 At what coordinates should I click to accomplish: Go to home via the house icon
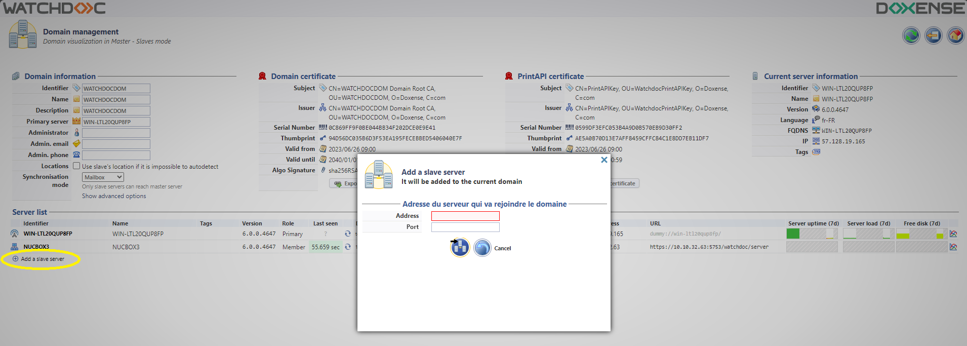pos(956,35)
